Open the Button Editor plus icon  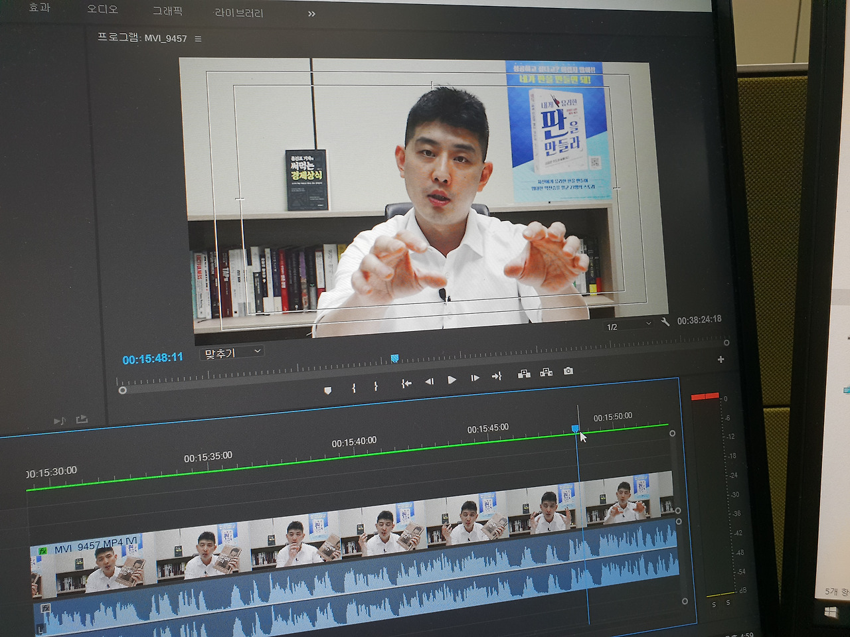721,360
